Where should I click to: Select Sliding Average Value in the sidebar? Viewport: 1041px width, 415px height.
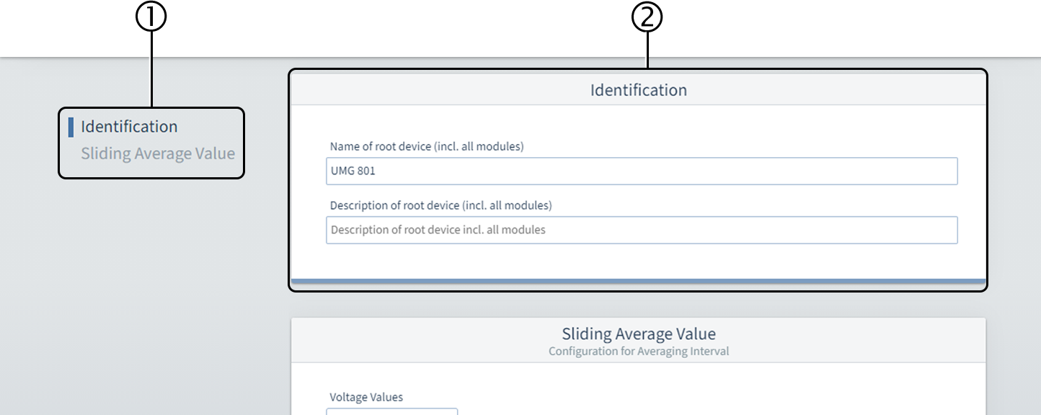(157, 153)
